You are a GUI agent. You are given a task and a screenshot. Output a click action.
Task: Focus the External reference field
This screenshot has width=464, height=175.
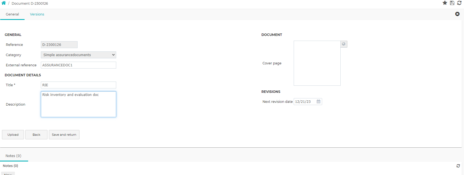[78, 65]
